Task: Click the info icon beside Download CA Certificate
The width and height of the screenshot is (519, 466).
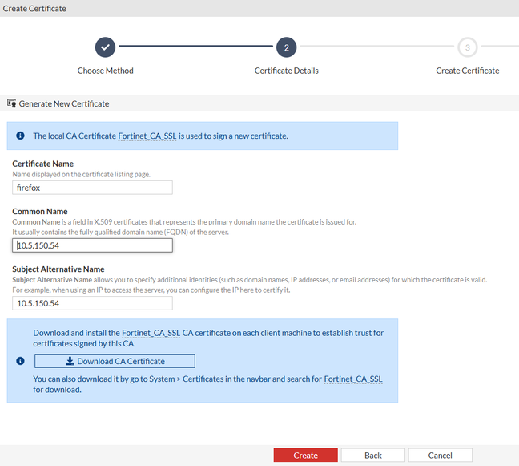Action: click(x=20, y=361)
